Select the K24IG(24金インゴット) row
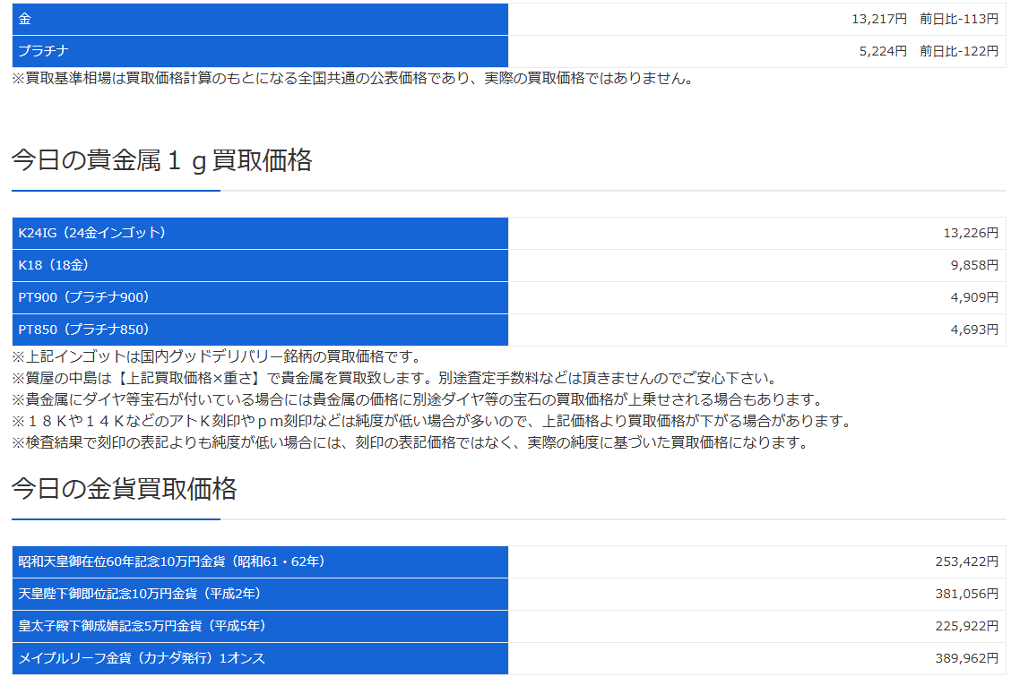Image resolution: width=1011 pixels, height=694 pixels. click(x=509, y=233)
